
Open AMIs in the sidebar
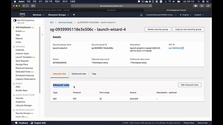(18, 87)
